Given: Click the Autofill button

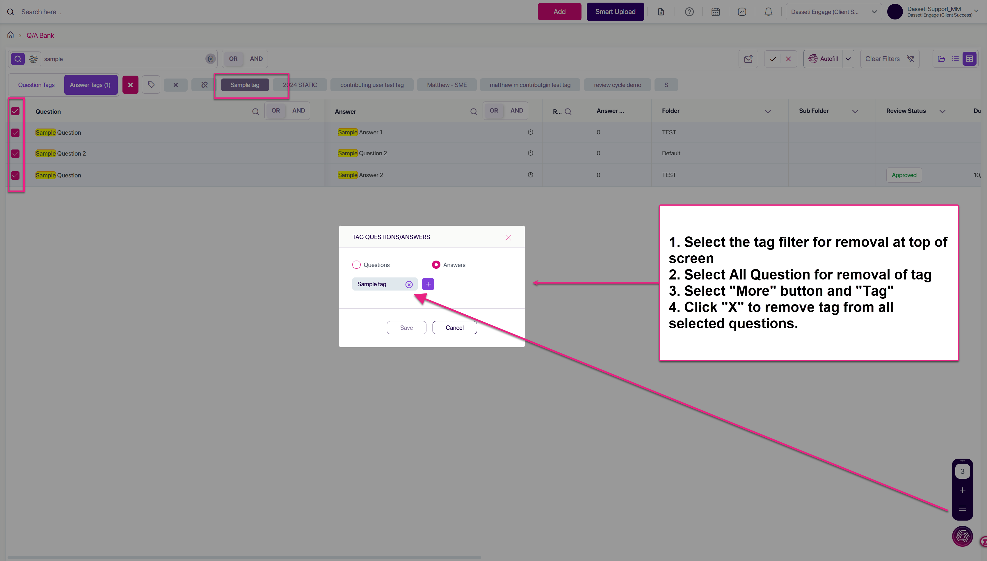Looking at the screenshot, I should (x=823, y=59).
